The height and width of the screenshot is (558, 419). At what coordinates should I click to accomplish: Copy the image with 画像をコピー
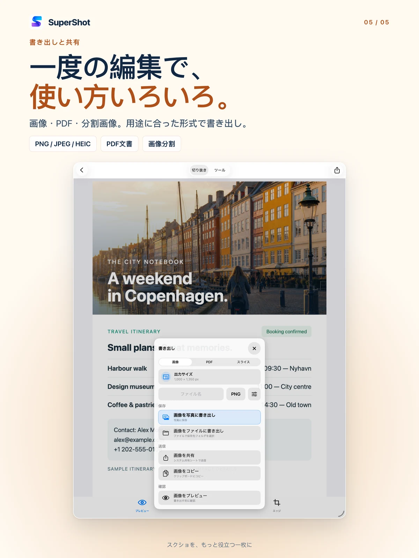209,473
